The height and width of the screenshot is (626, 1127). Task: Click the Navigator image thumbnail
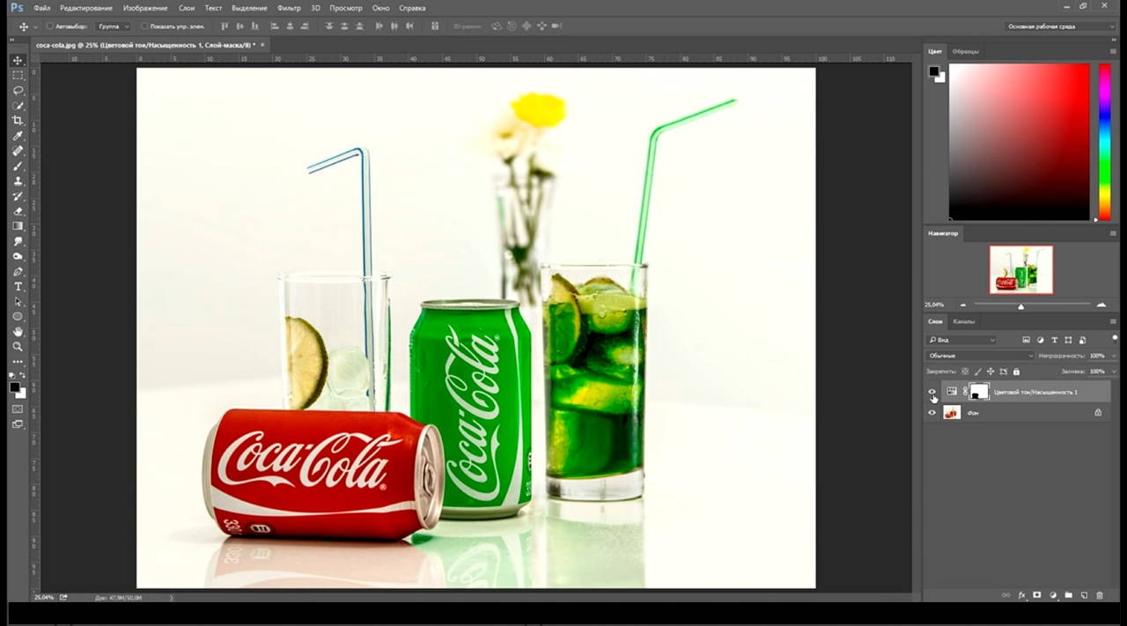tap(1021, 269)
